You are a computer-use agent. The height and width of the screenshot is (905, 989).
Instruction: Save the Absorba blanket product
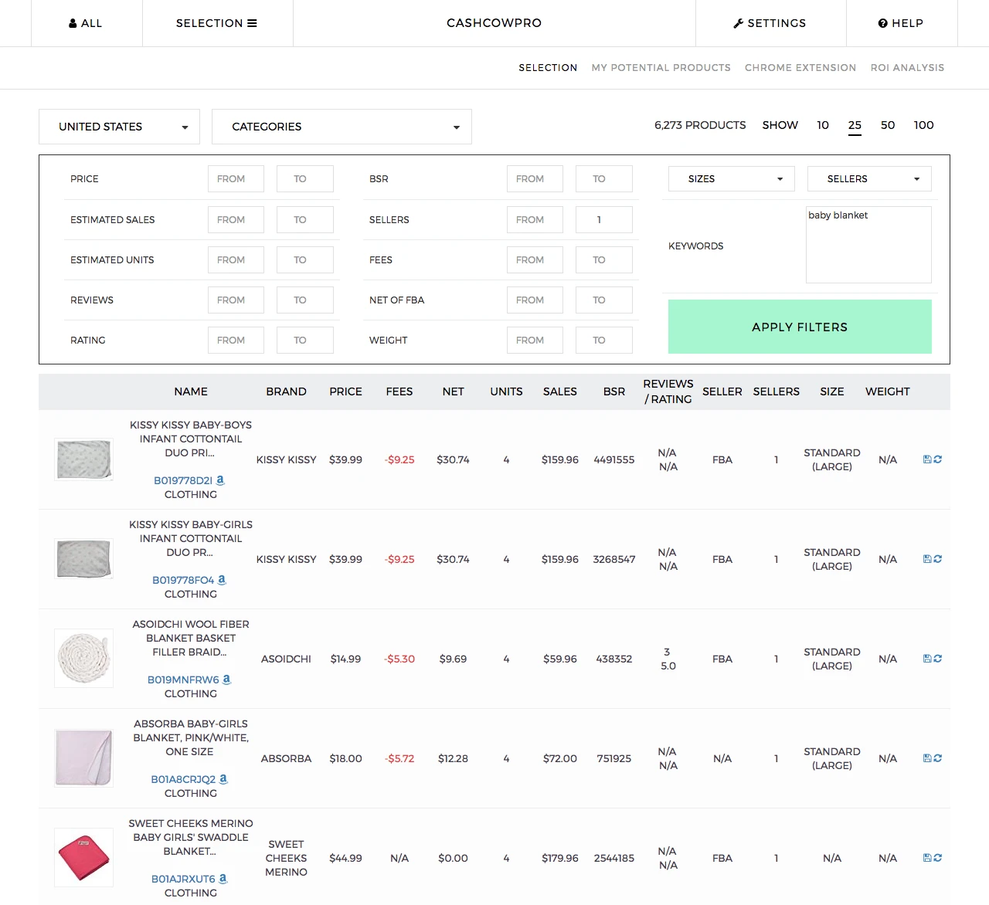click(x=927, y=758)
